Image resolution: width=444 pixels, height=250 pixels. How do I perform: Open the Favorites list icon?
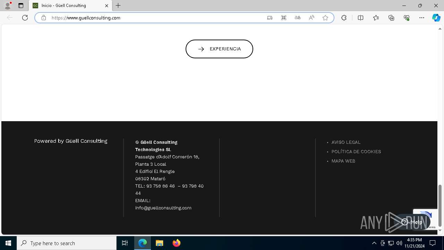tap(376, 18)
